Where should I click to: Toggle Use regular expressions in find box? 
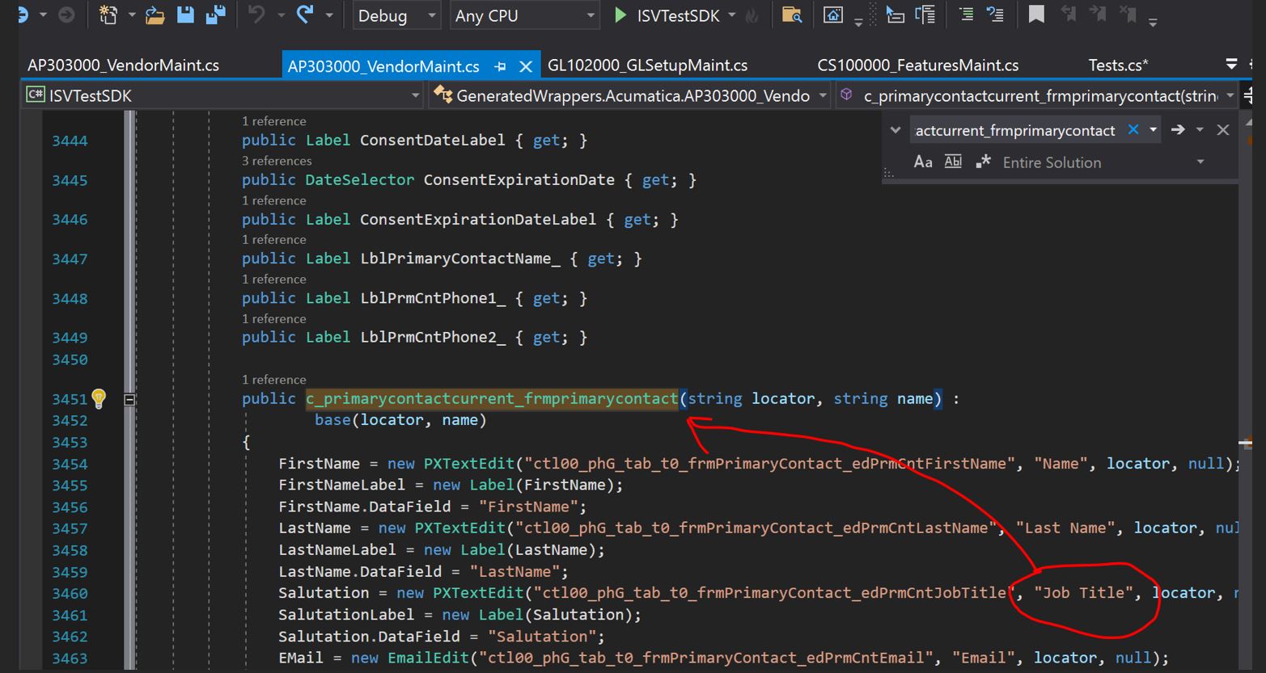click(984, 162)
